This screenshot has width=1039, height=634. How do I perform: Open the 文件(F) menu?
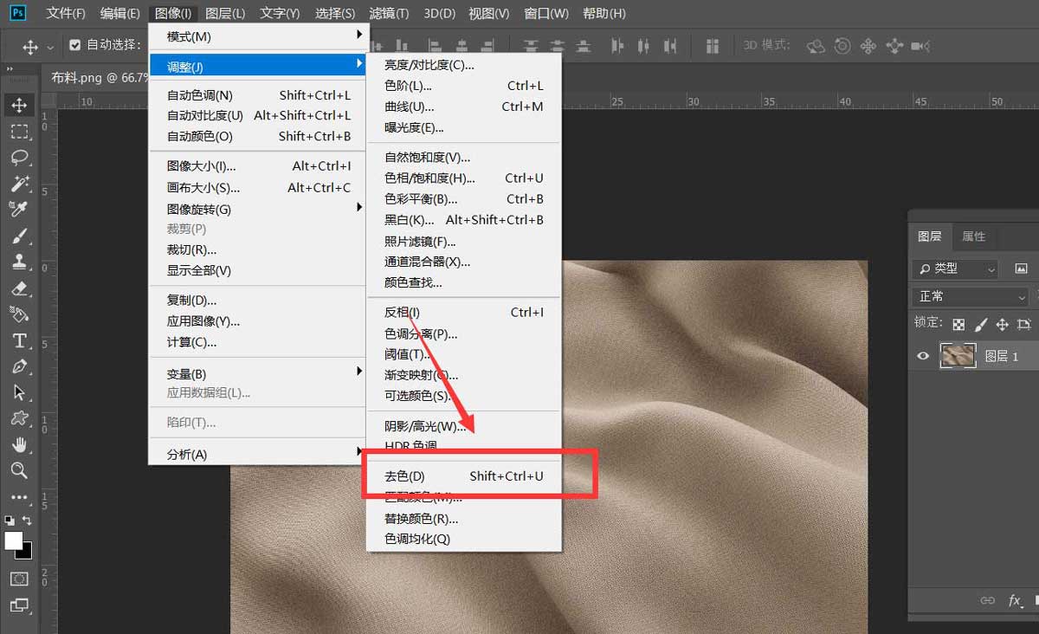66,14
